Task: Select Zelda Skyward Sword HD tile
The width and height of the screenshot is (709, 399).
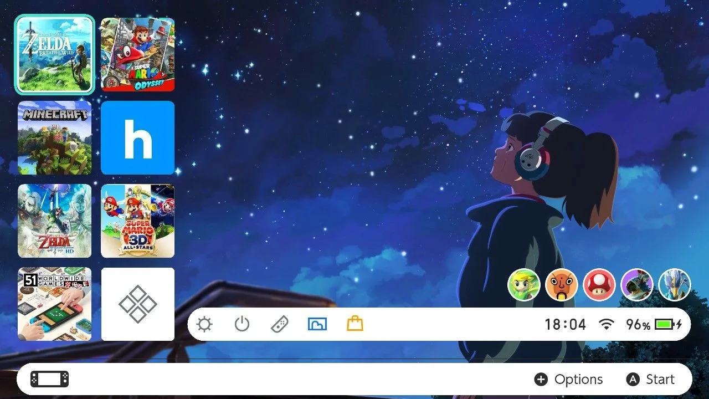Action: 54,221
